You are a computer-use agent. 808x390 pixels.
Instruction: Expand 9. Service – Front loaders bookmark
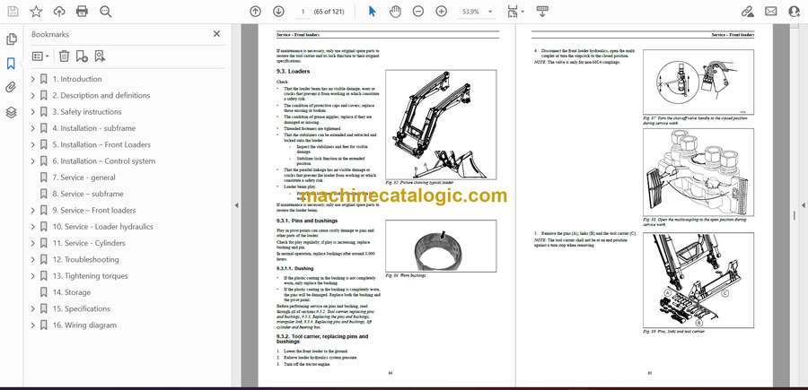point(33,211)
